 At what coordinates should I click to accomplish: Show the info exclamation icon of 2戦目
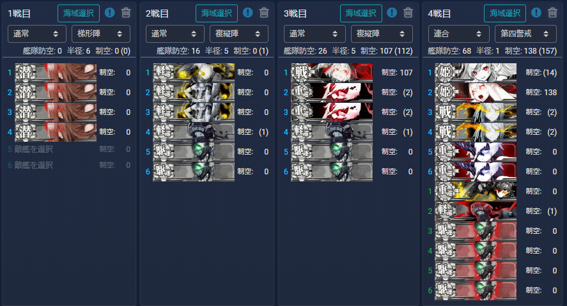247,13
